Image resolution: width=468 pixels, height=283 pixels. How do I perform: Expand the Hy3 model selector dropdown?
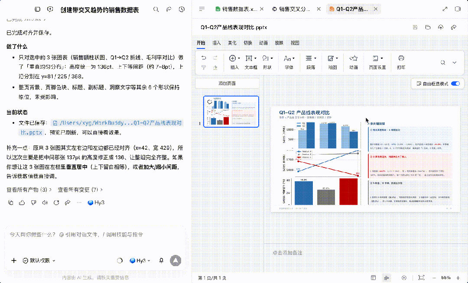click(x=140, y=260)
